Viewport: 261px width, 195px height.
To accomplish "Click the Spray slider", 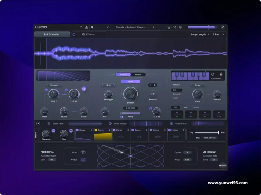I will (x=130, y=113).
